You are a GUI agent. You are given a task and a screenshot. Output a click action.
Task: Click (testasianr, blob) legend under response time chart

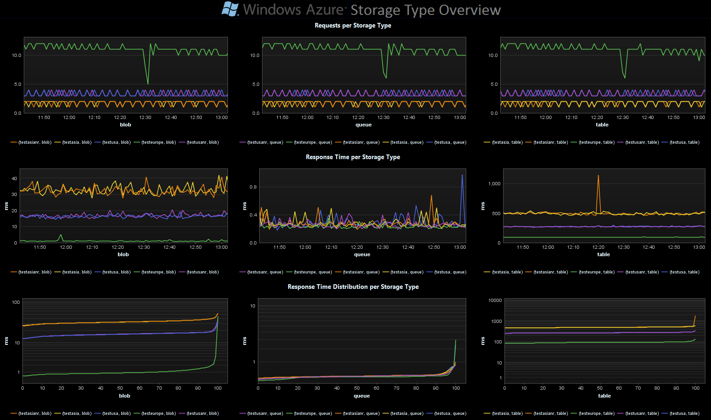coord(31,272)
